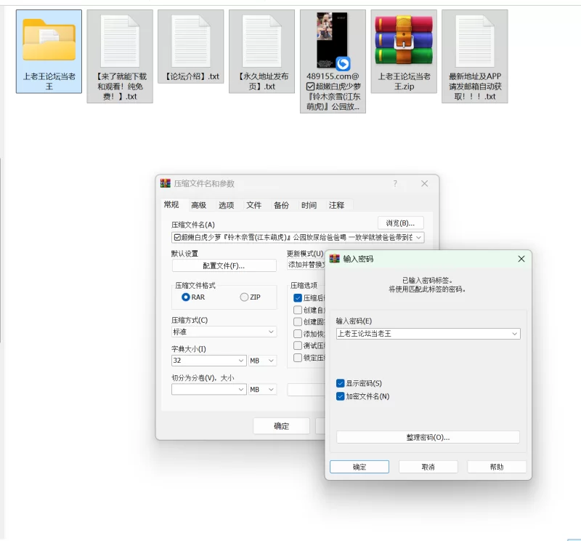Switch to the 注释 tab
This screenshot has height=541, width=581.
coord(336,205)
